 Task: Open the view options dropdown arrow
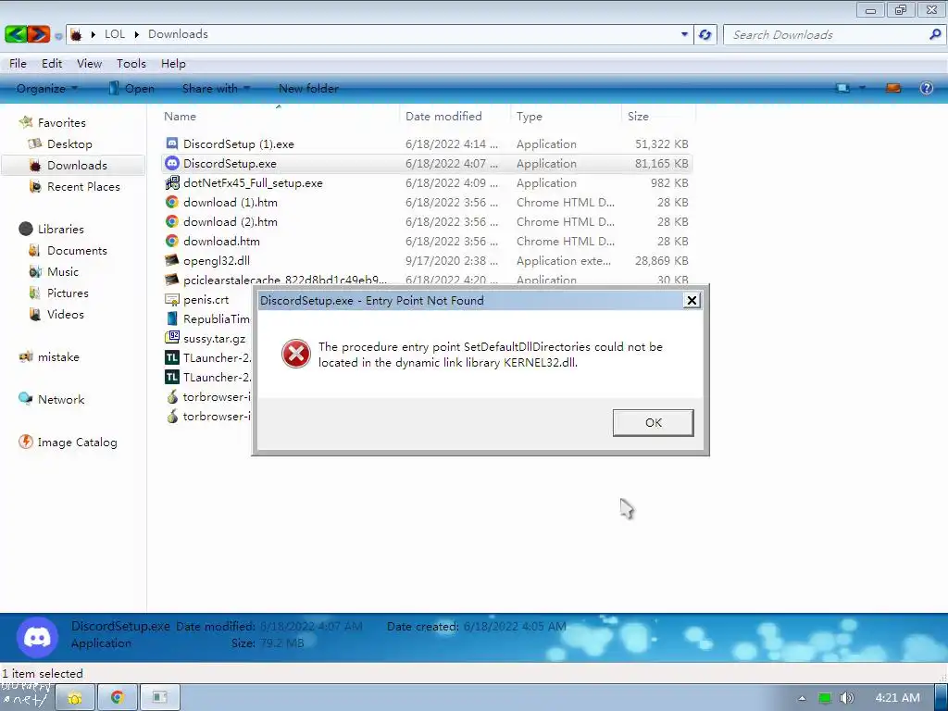pyautogui.click(x=862, y=88)
